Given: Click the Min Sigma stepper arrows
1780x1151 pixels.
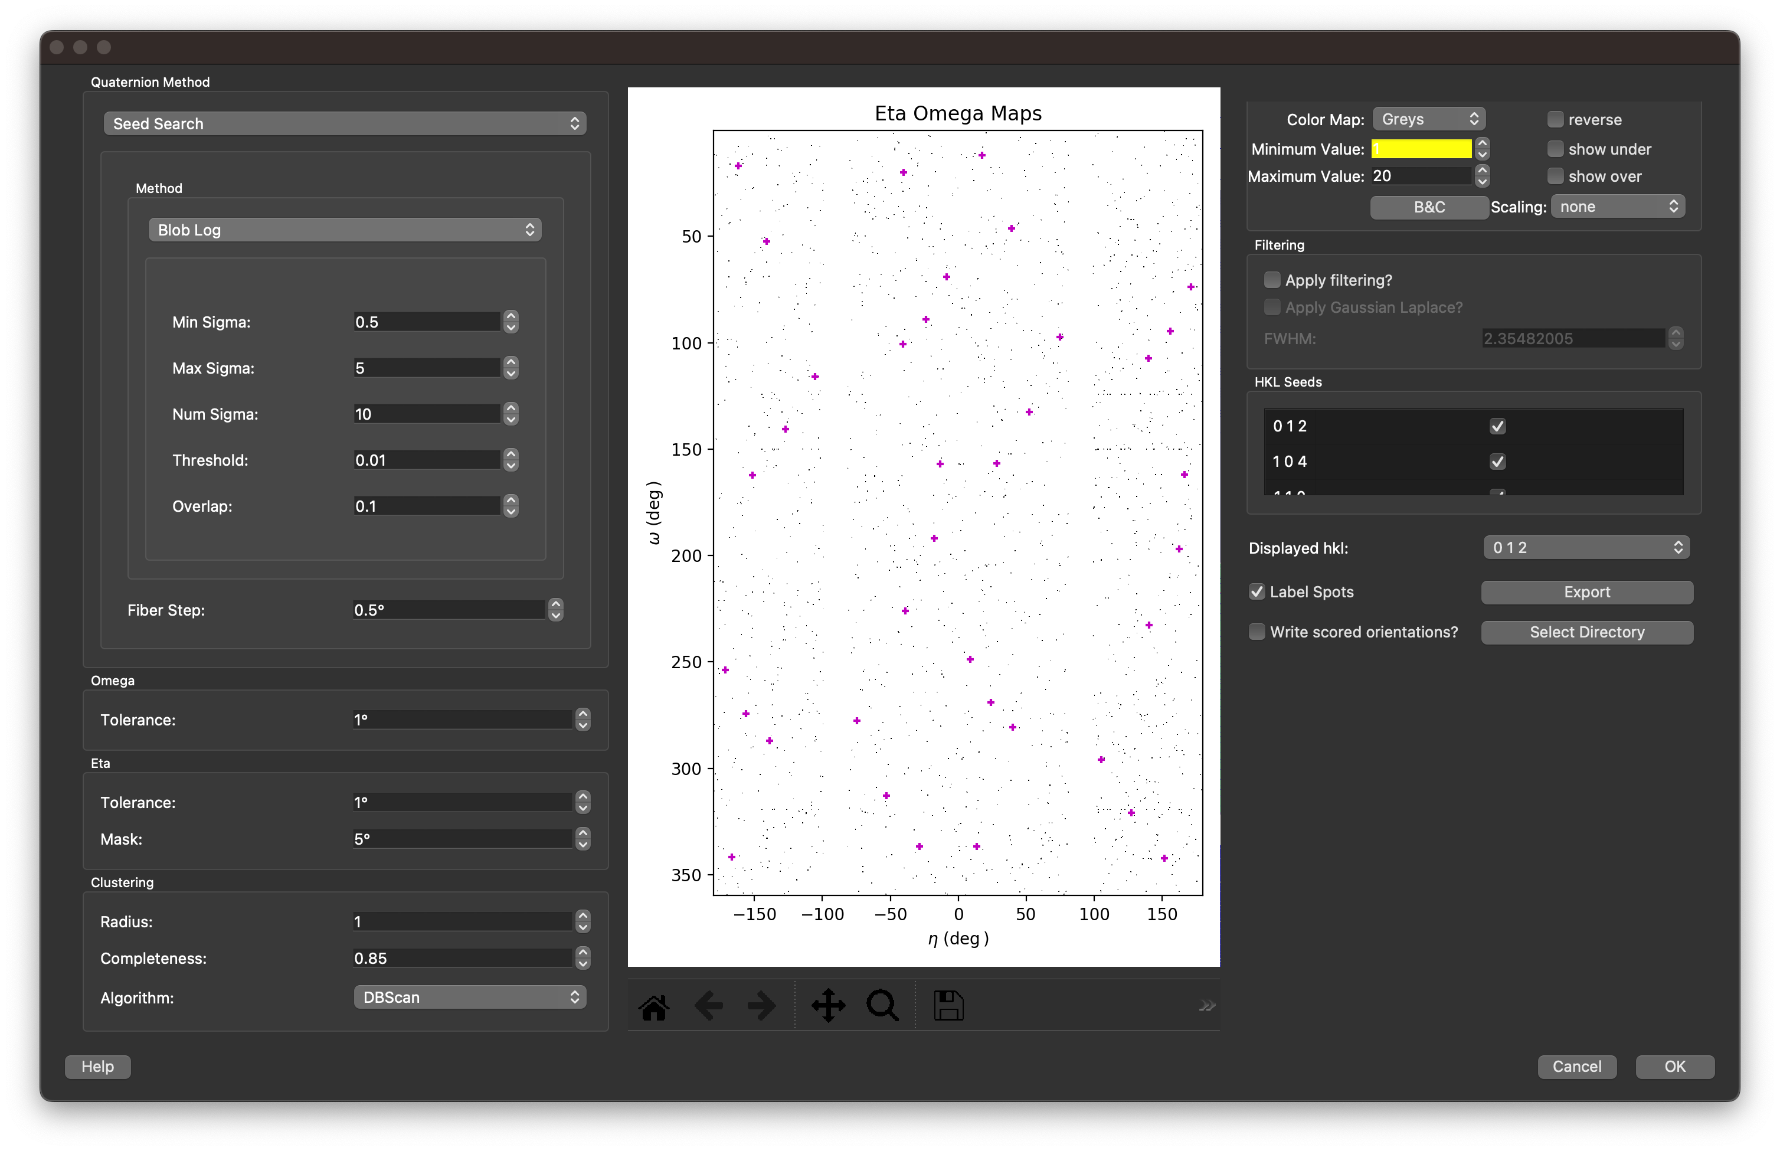Looking at the screenshot, I should [511, 322].
